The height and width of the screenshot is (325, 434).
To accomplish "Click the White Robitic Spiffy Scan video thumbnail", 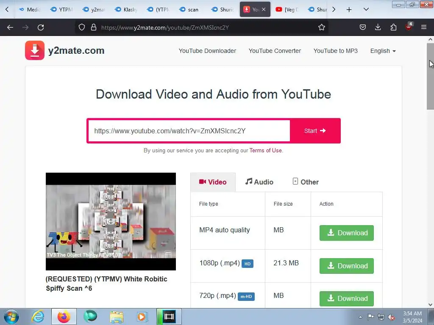I will 111,221.
